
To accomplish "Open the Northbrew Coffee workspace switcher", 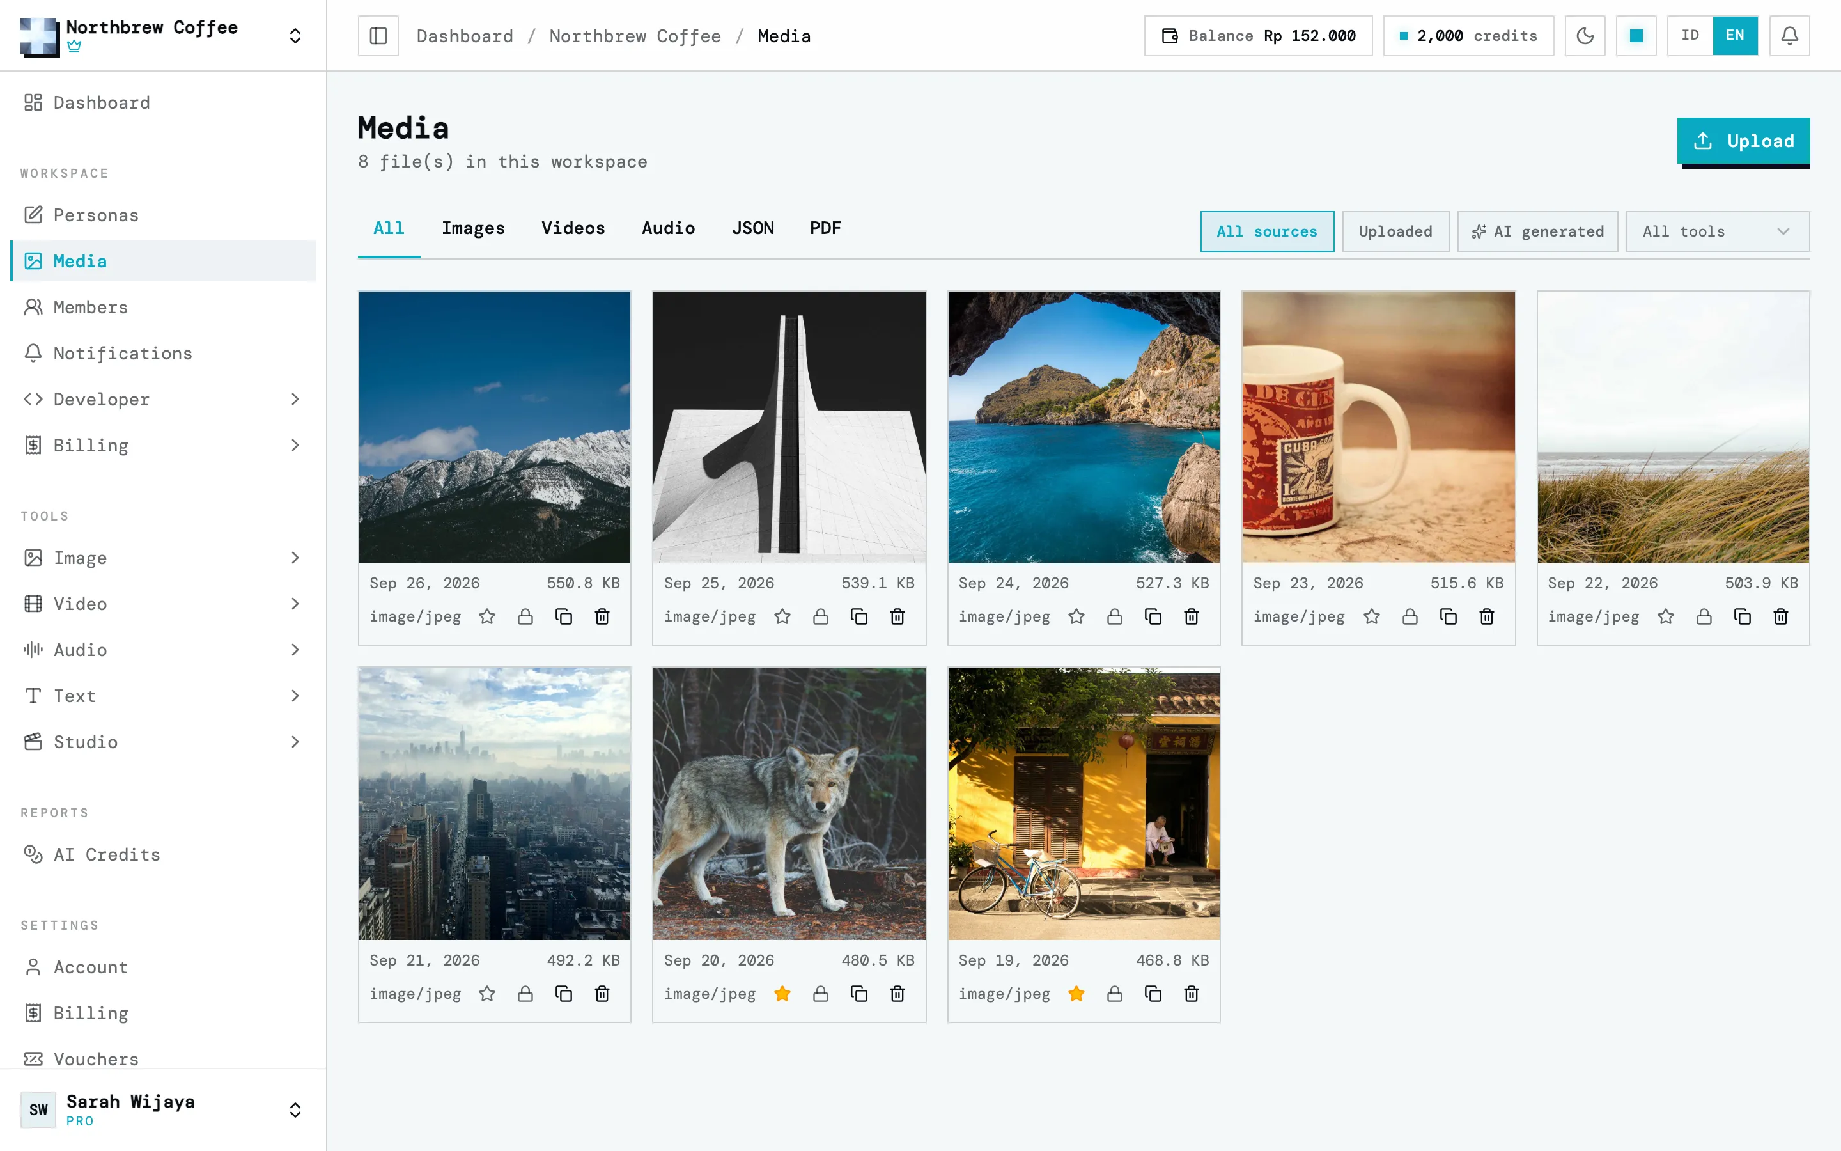I will point(163,36).
